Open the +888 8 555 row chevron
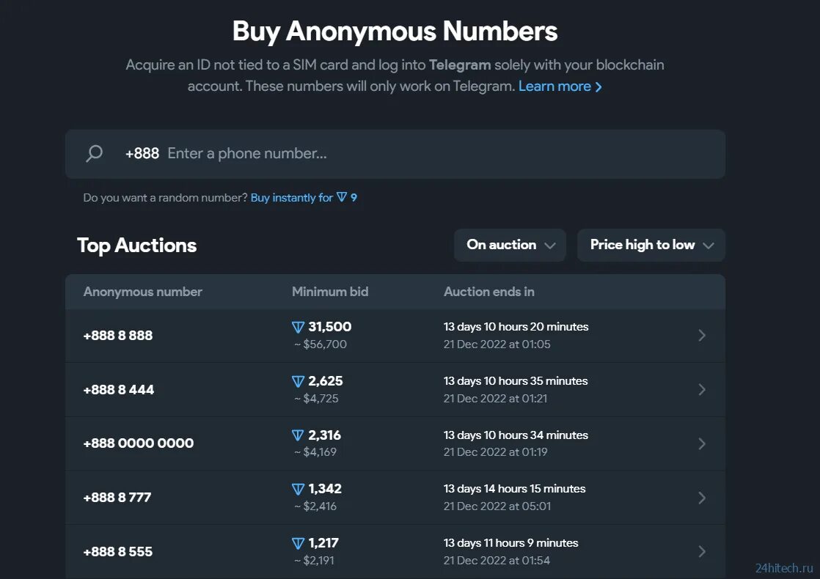The image size is (820, 579). tap(702, 552)
